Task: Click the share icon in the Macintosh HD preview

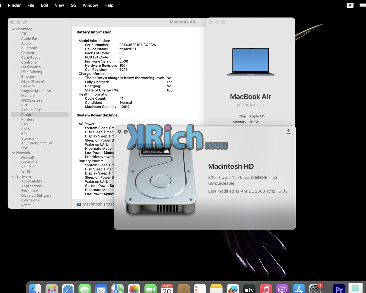Action: tap(288, 131)
